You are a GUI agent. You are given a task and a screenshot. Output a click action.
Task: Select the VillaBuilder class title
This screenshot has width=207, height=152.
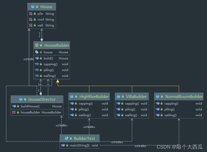[x=136, y=96]
